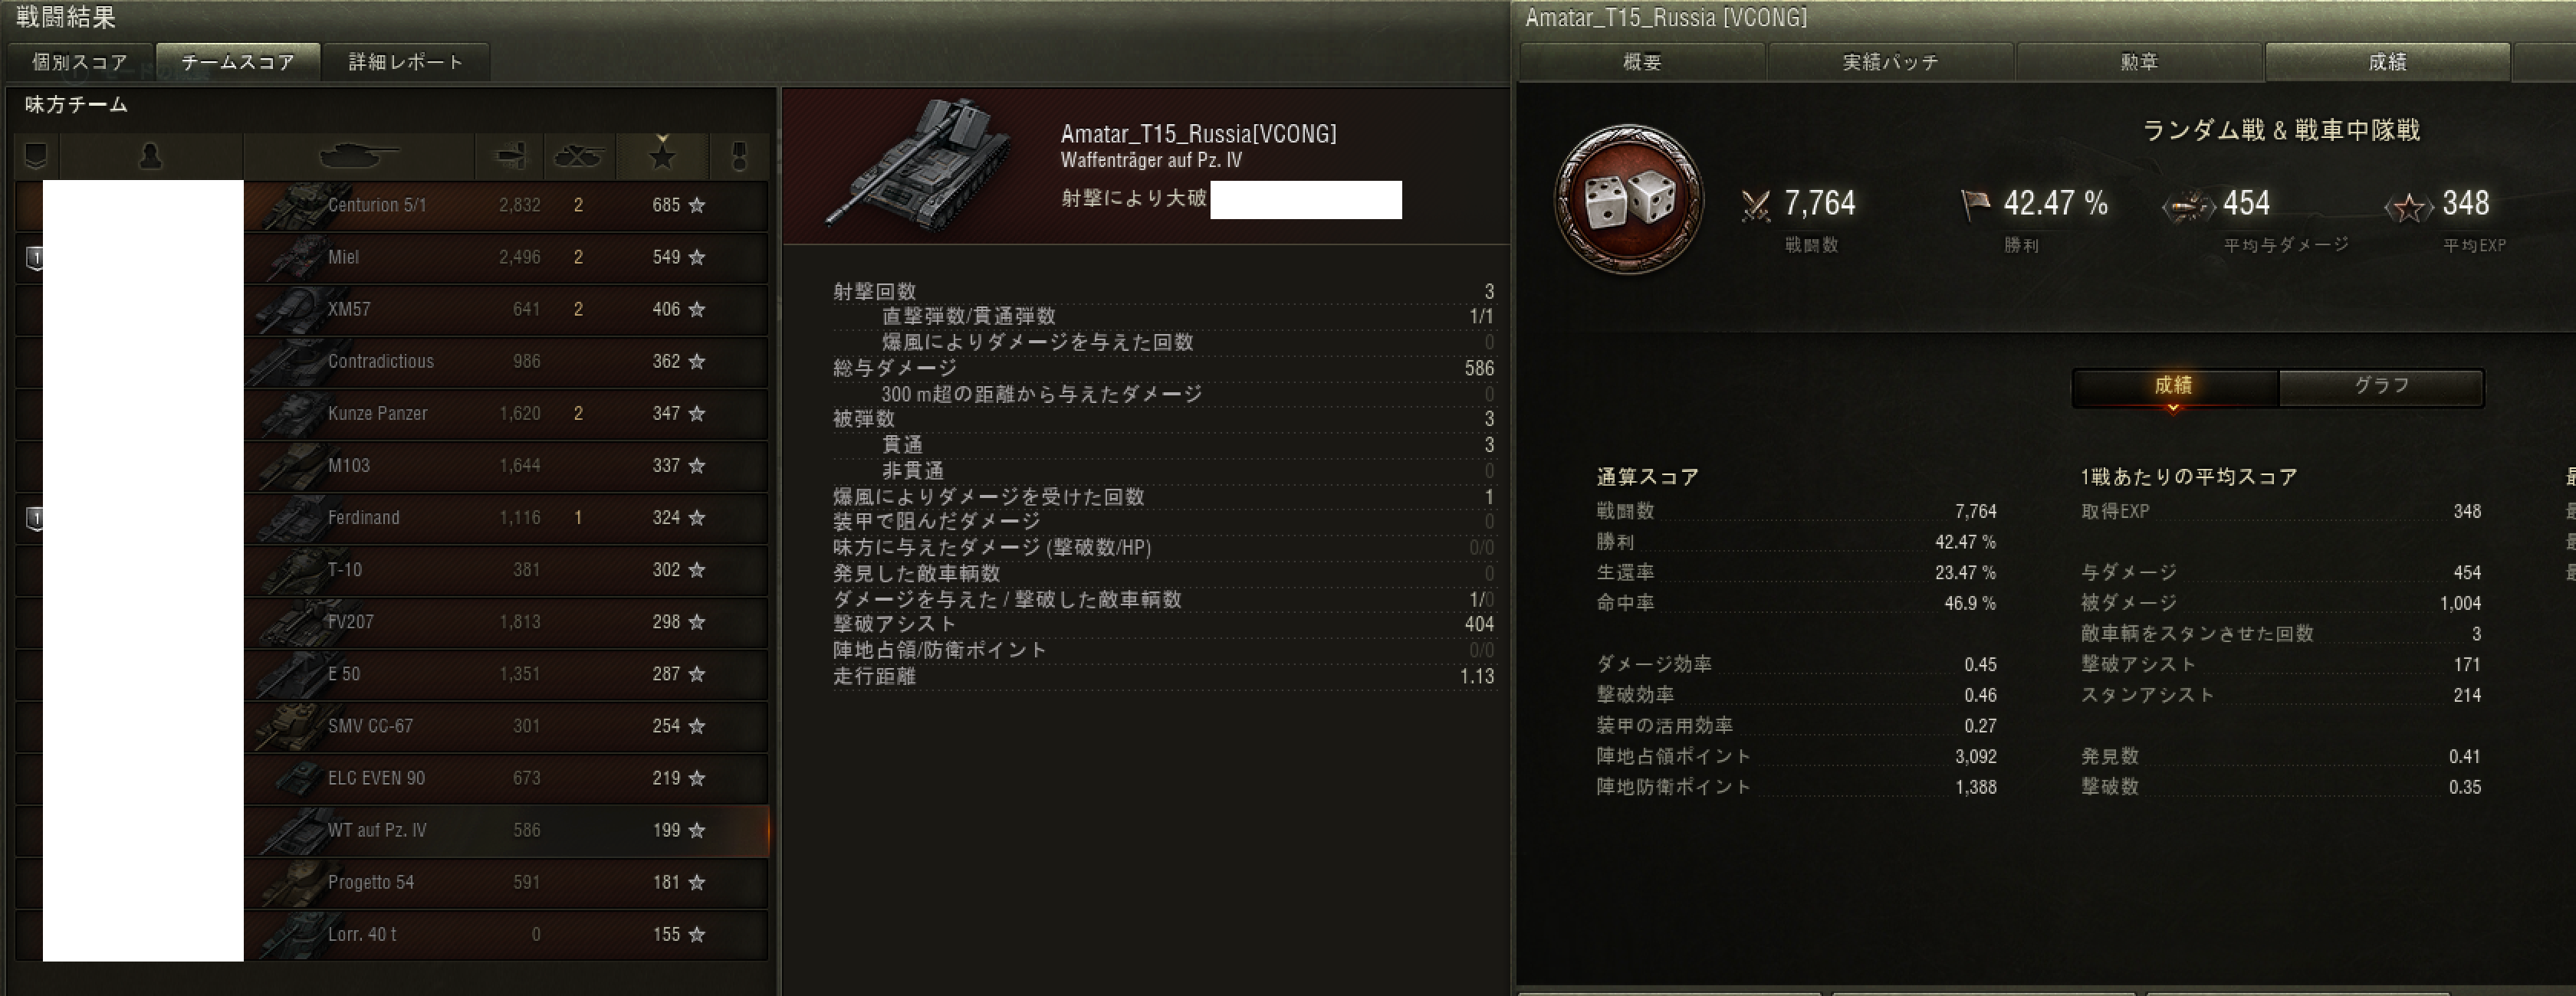Click the dice random battles emblem
This screenshot has width=2576, height=996.
tap(1628, 200)
